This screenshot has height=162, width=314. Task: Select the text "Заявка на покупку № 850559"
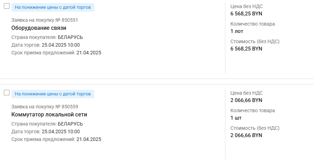(x=45, y=107)
